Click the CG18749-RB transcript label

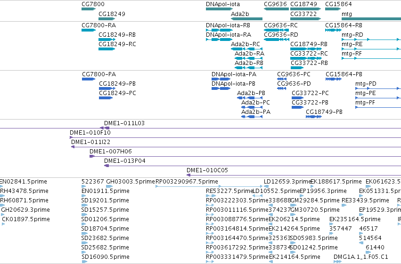pos(309,44)
